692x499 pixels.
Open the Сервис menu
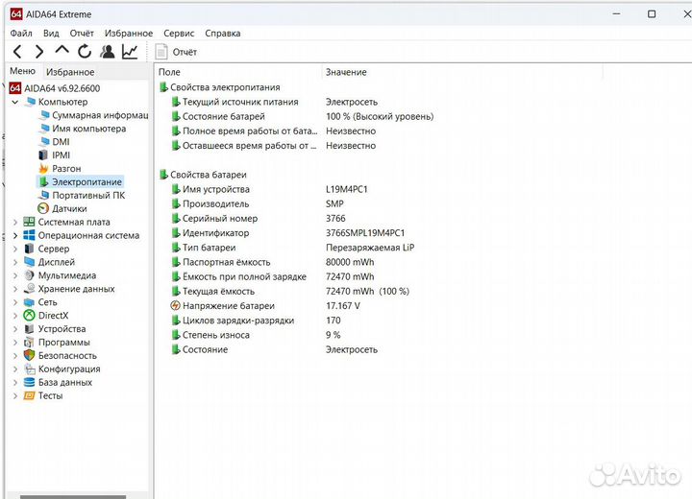(x=179, y=33)
